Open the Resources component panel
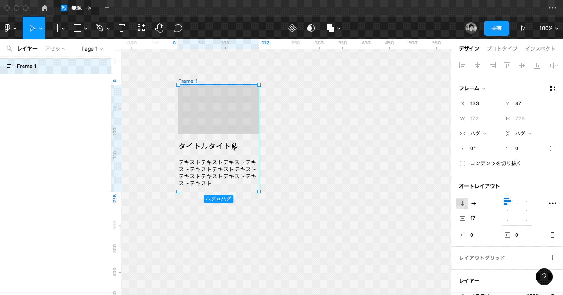The width and height of the screenshot is (563, 295). coord(141,28)
